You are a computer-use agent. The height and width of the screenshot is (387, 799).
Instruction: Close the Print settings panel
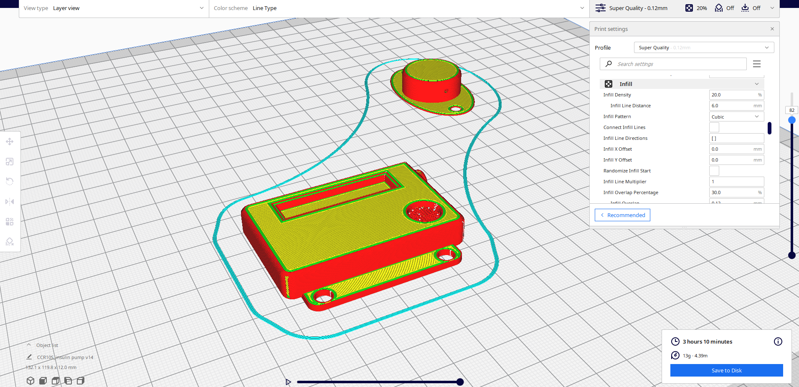tap(772, 29)
